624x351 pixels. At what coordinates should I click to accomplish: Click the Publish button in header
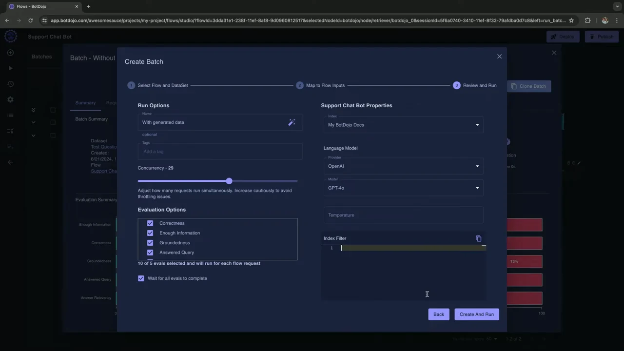(x=602, y=37)
